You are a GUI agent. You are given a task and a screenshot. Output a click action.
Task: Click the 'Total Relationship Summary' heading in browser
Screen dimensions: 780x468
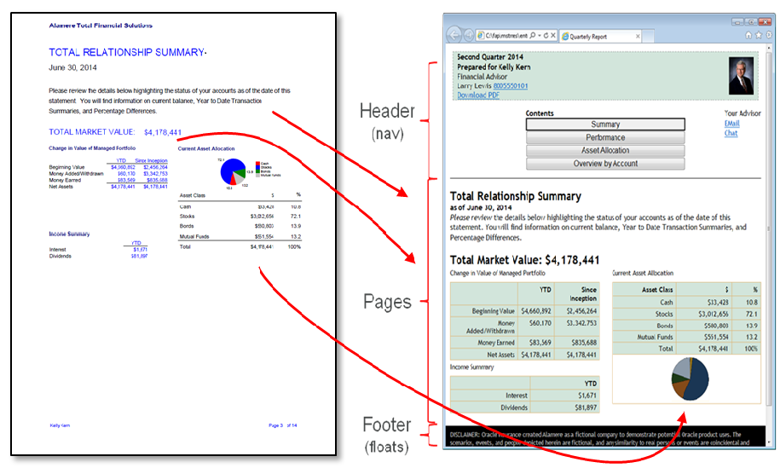[x=516, y=196]
